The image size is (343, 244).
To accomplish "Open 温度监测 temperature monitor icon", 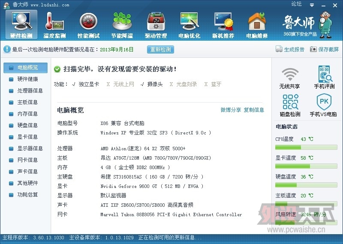I will pyautogui.click(x=55, y=24).
